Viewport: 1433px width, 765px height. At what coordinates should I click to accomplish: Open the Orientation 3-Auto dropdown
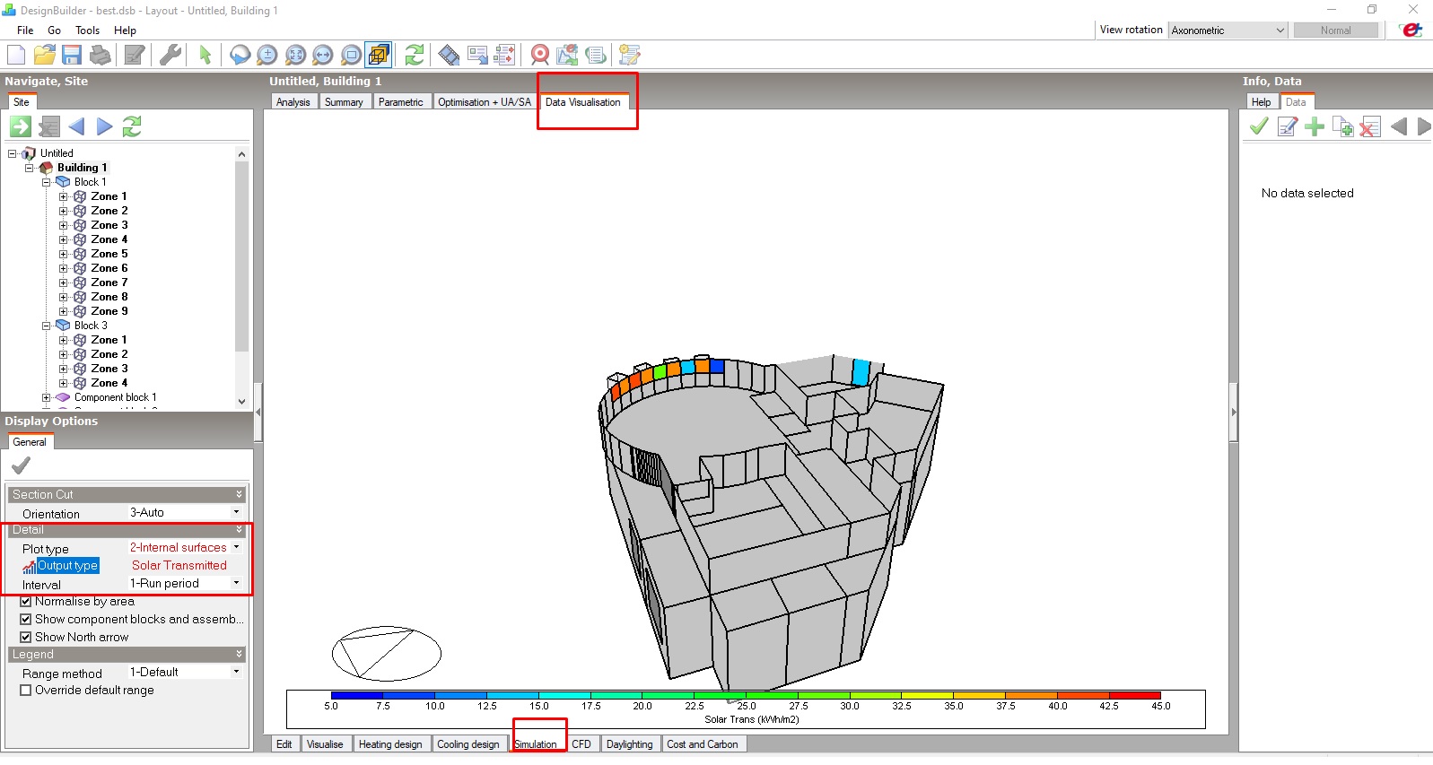click(x=236, y=512)
